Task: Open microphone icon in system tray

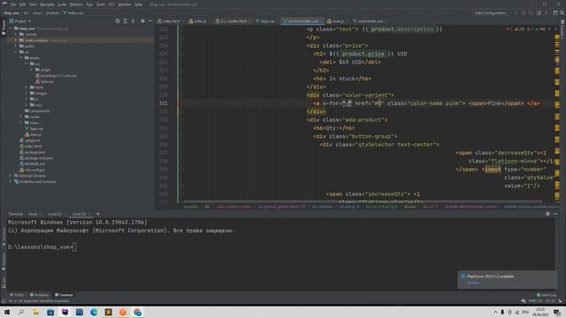Action: pyautogui.click(x=502, y=312)
